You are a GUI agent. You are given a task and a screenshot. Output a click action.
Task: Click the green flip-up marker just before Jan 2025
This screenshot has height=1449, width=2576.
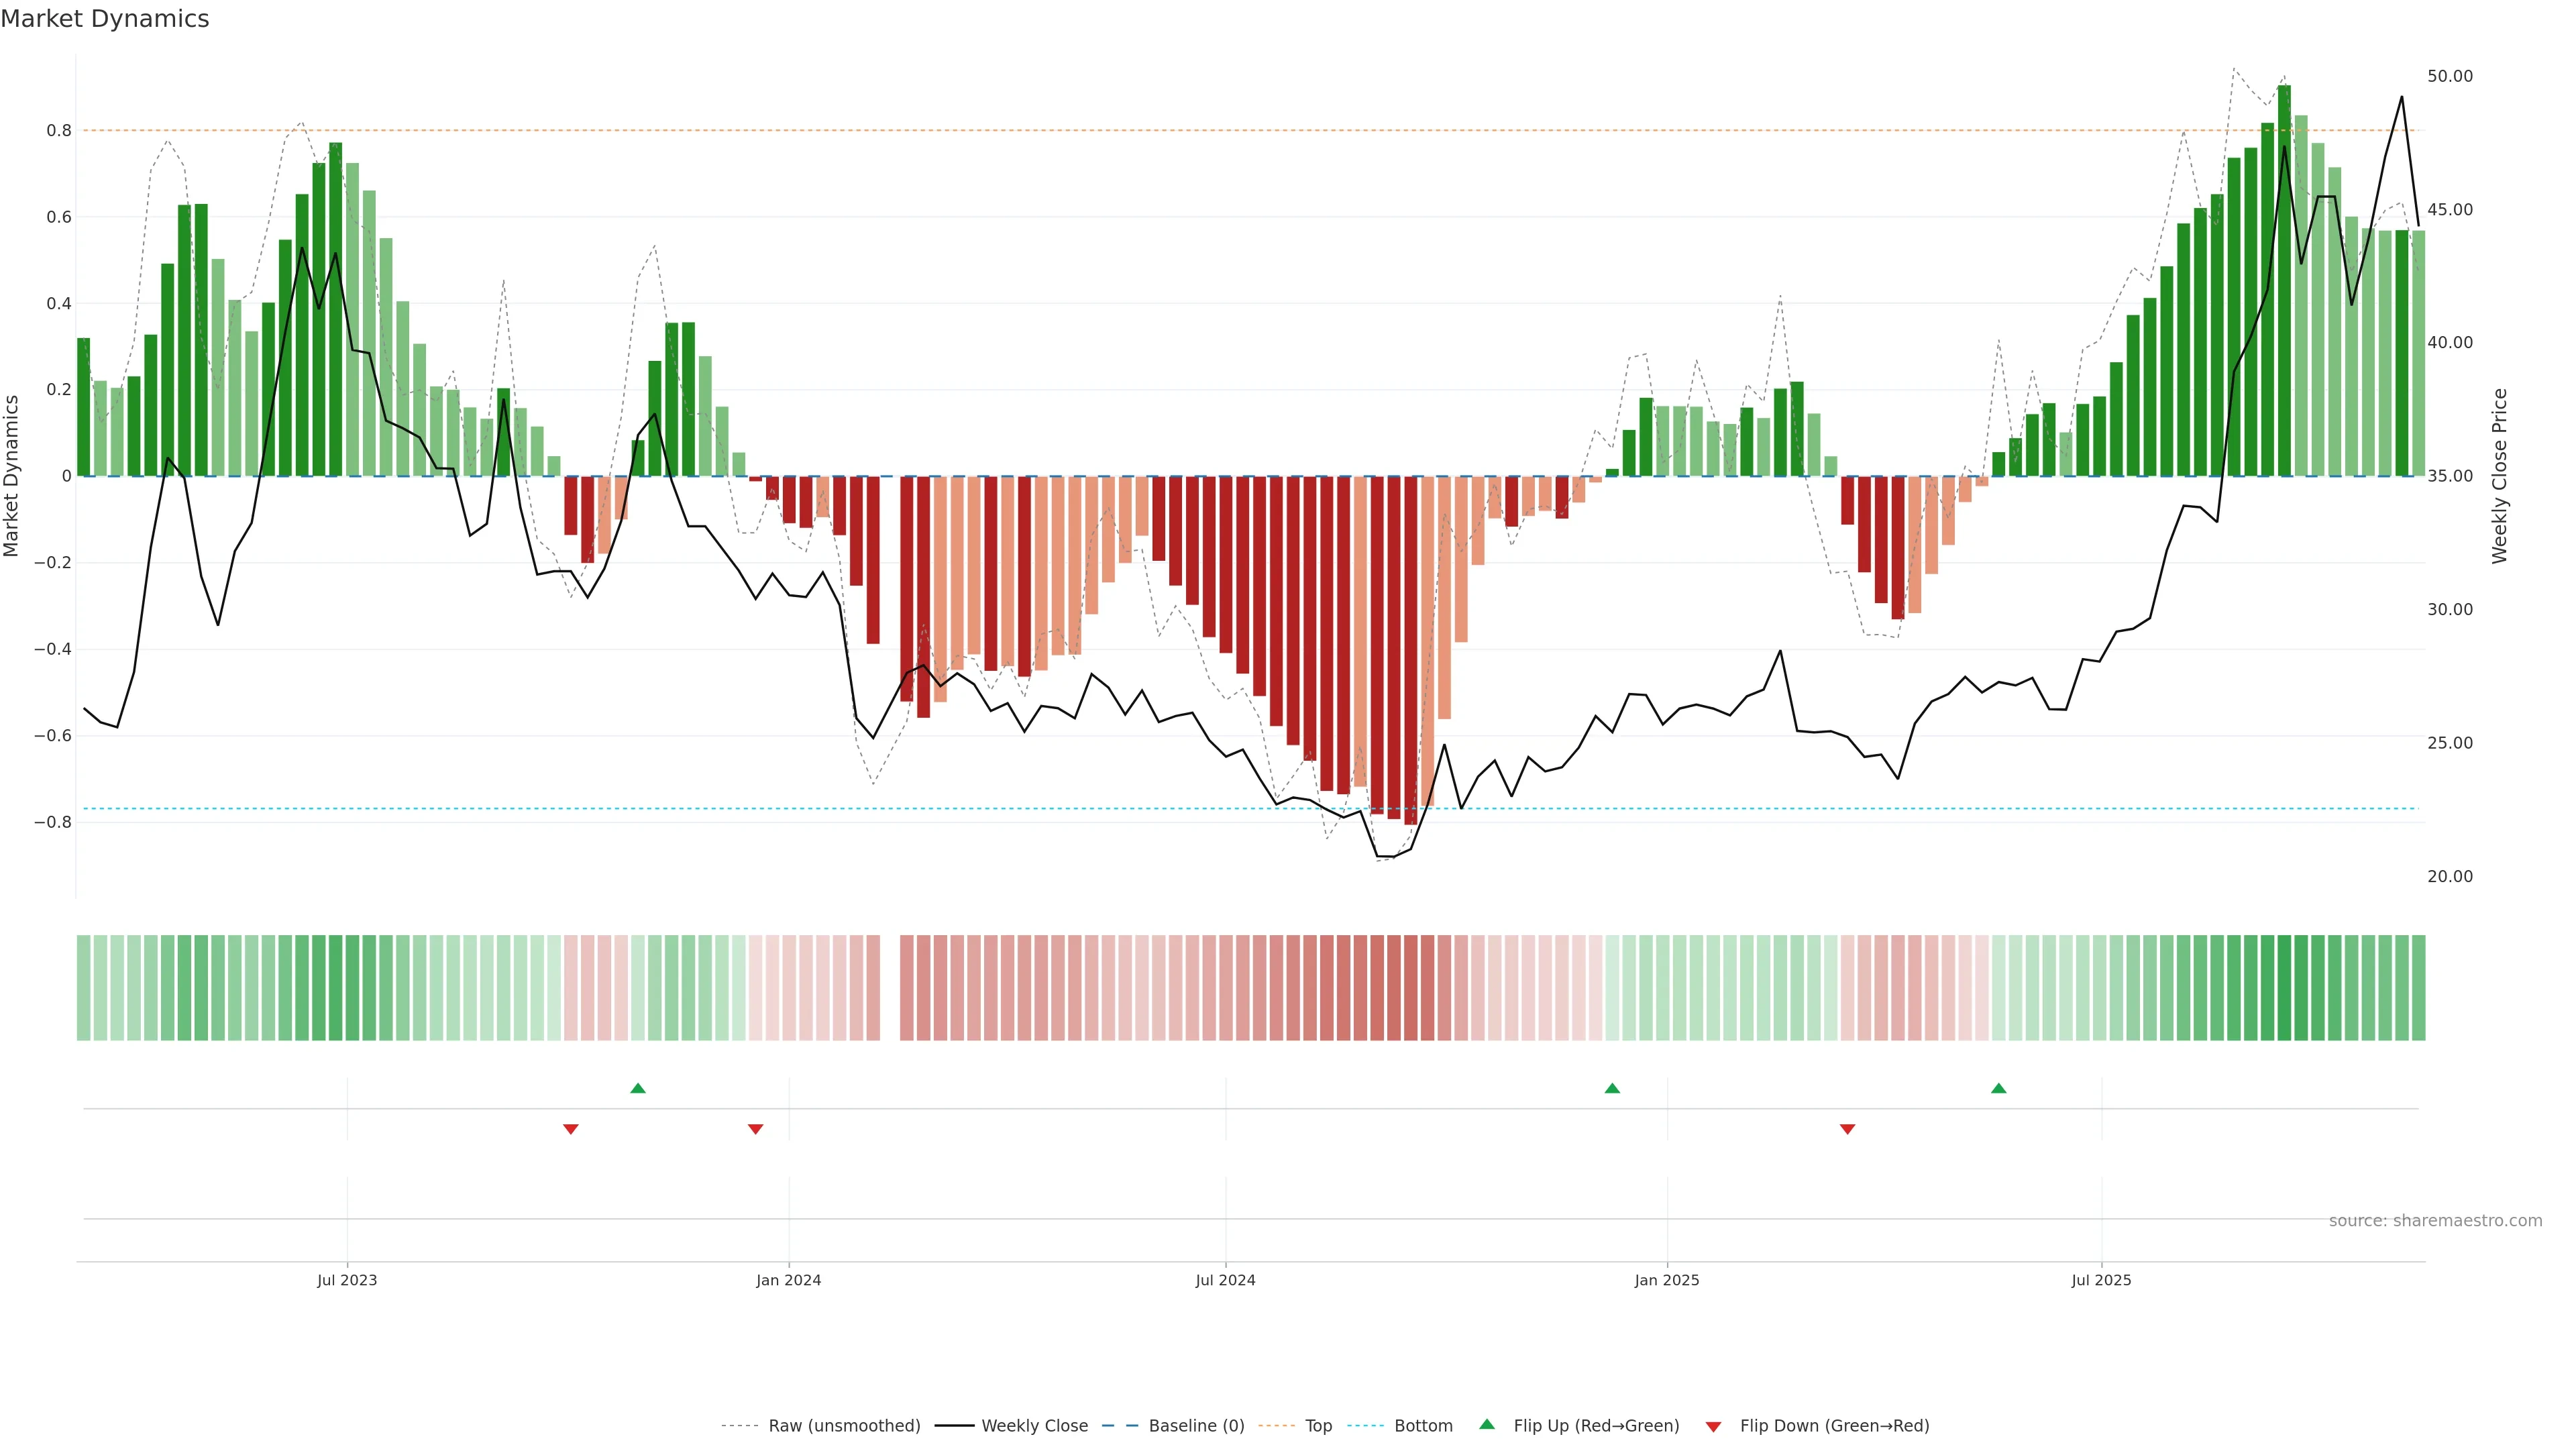tap(1612, 1088)
